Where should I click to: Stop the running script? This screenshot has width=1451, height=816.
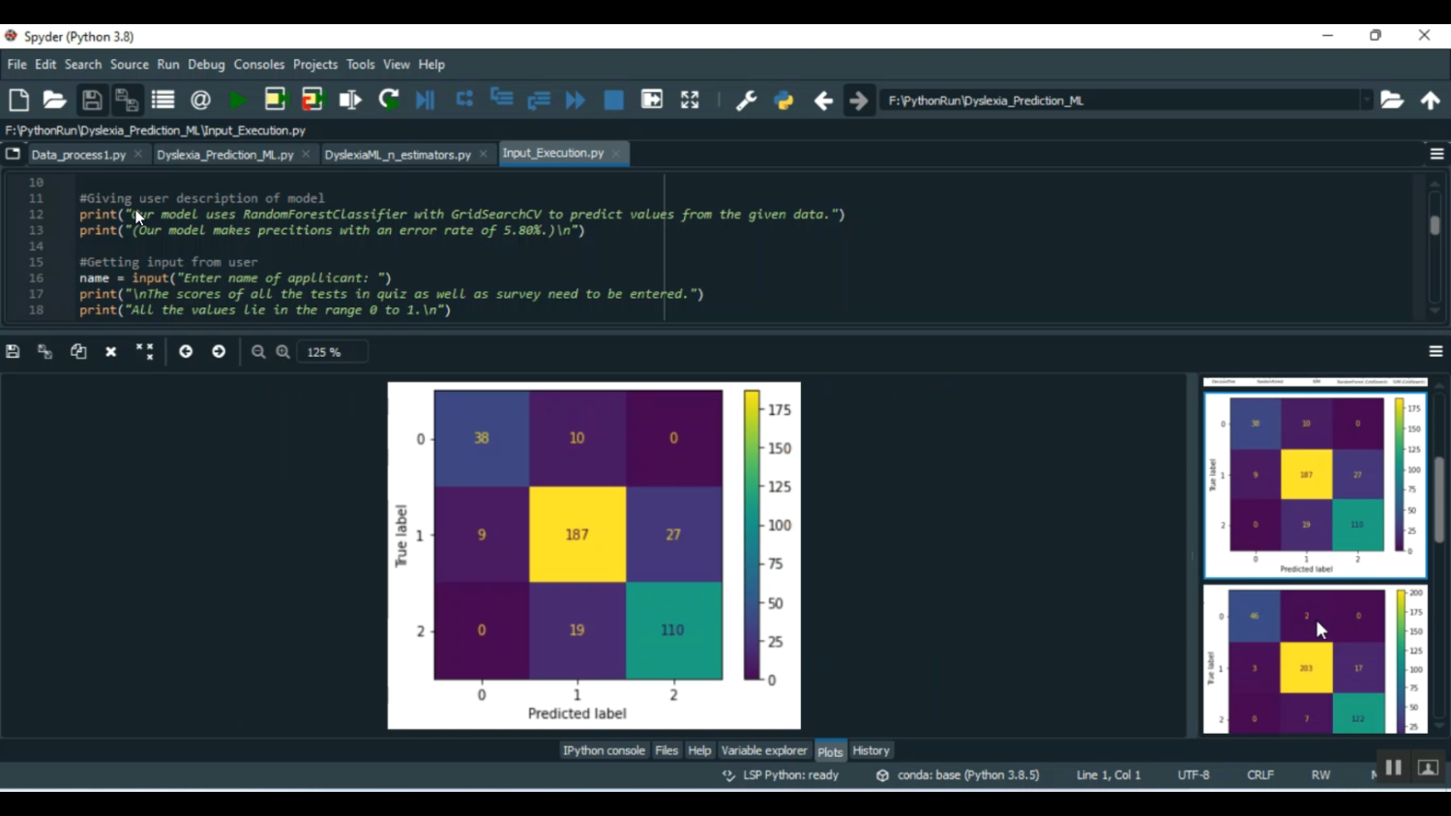point(613,100)
